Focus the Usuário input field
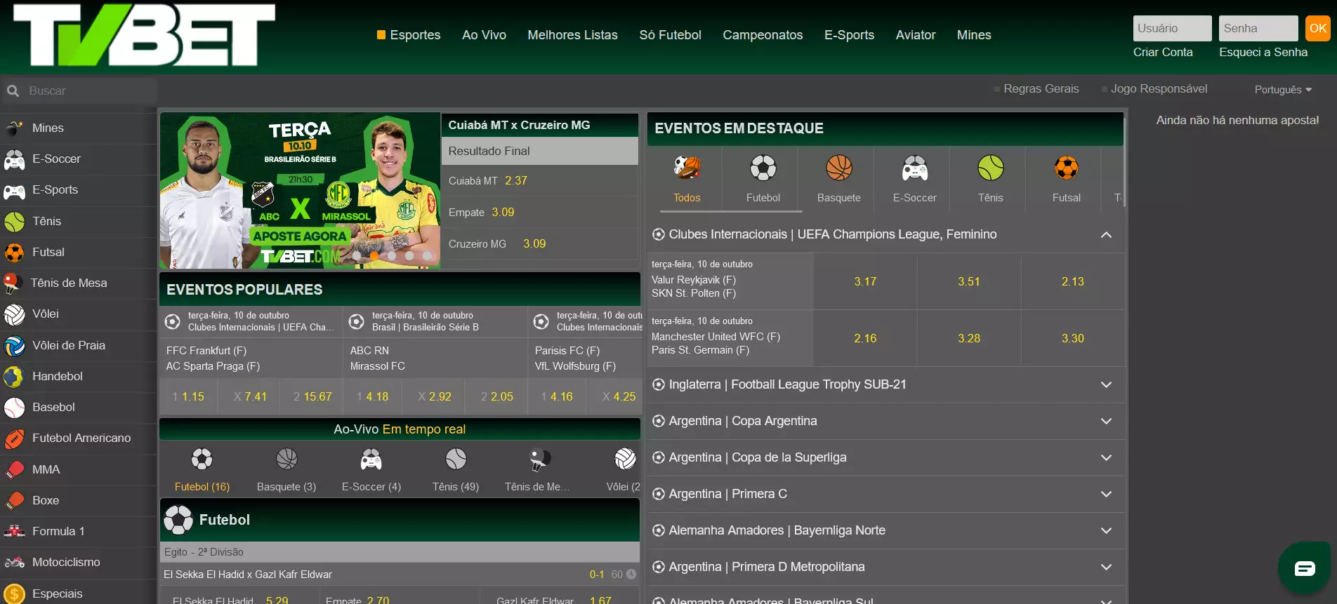This screenshot has width=1337, height=604. pos(1172,29)
